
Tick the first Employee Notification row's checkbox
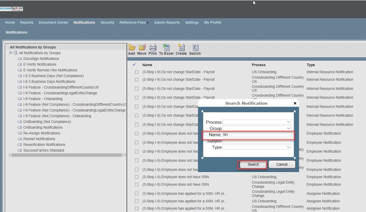point(137,134)
